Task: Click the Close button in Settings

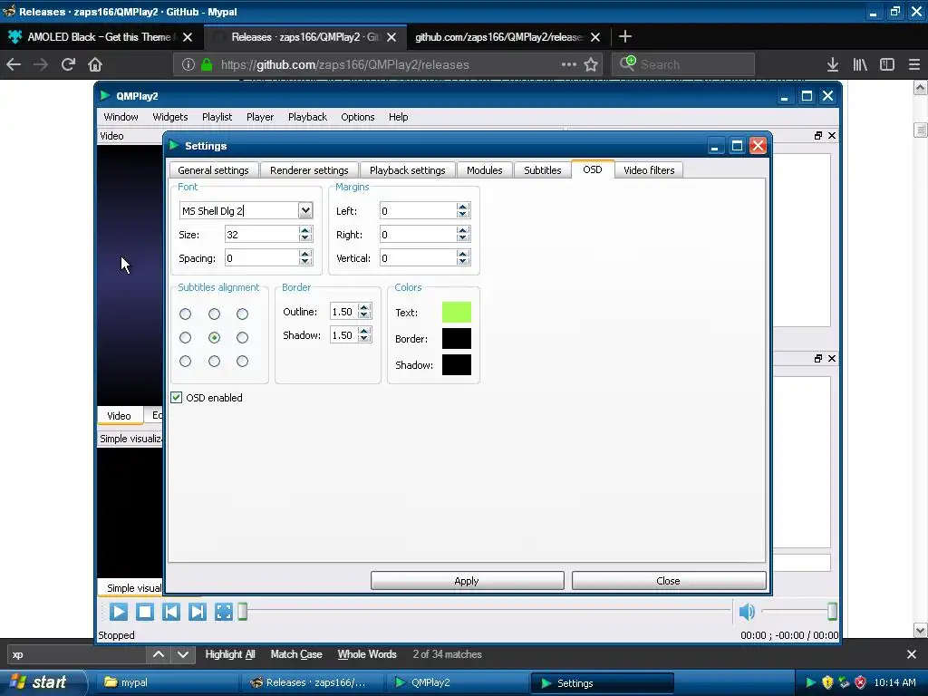Action: [668, 581]
